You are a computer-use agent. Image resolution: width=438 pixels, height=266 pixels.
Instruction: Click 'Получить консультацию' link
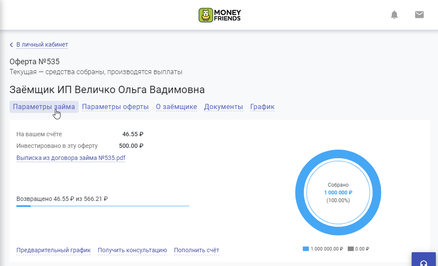[132, 250]
